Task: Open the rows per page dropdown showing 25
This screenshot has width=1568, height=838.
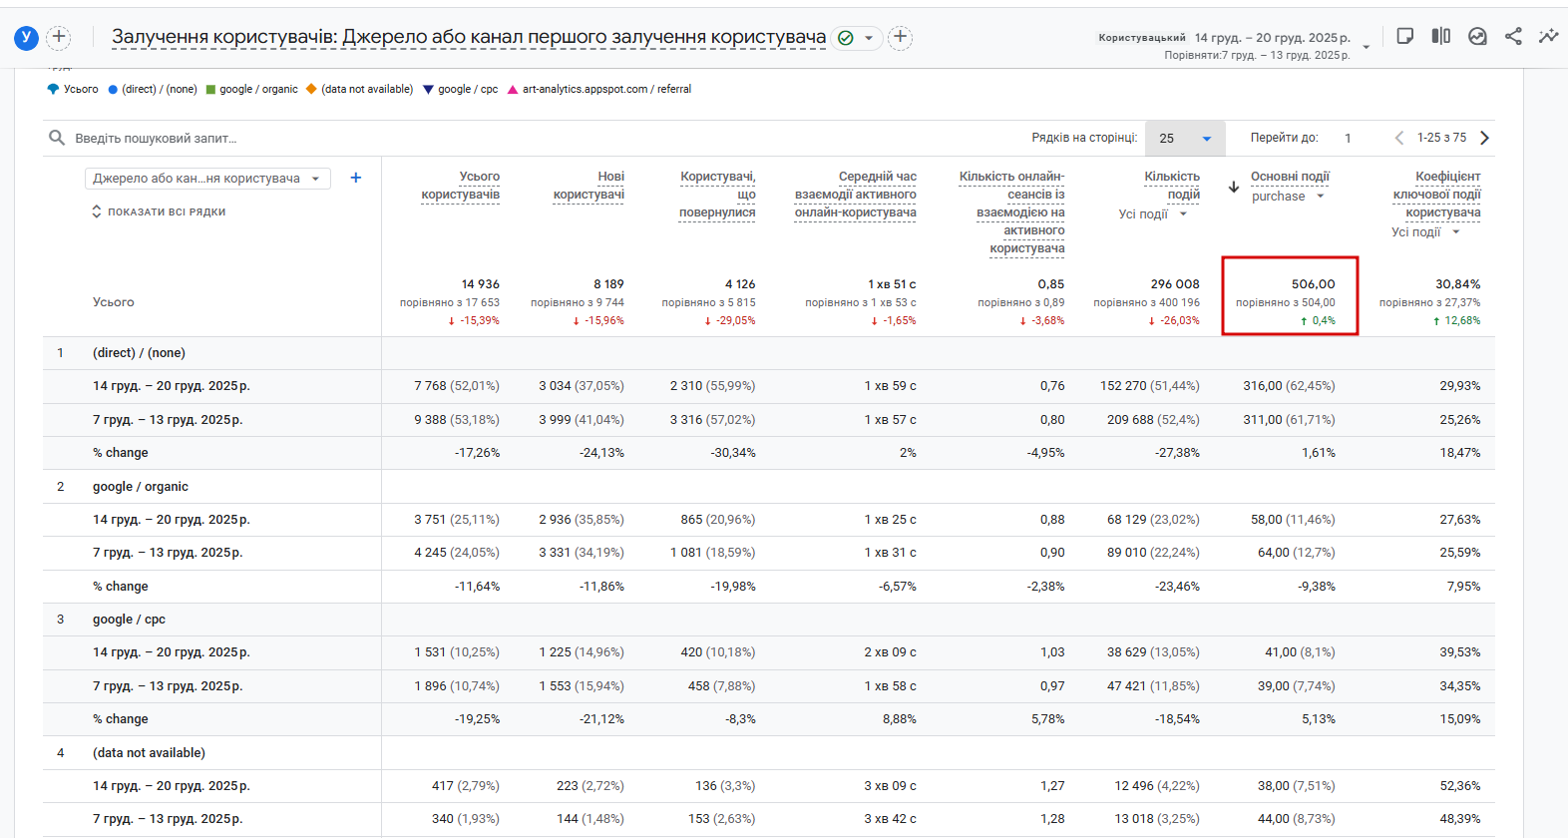Action: pos(1185,138)
